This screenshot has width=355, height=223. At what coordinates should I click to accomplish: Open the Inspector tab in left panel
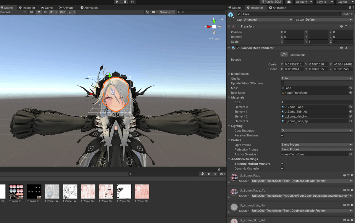coord(27,8)
